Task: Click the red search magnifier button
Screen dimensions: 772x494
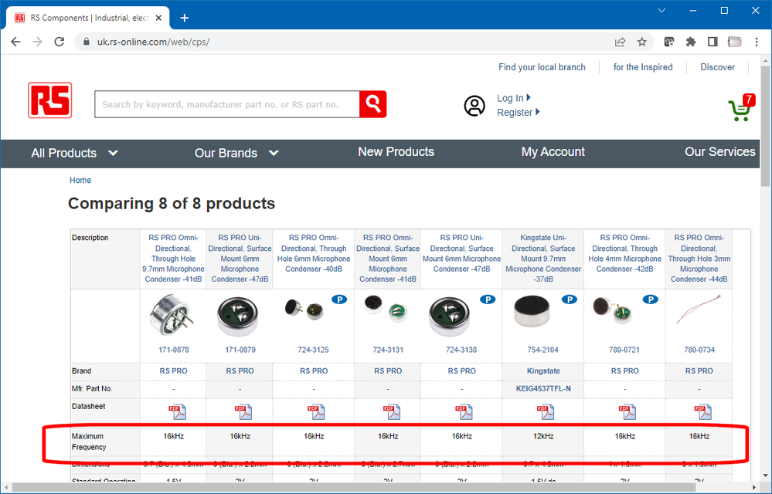Action: pos(372,104)
